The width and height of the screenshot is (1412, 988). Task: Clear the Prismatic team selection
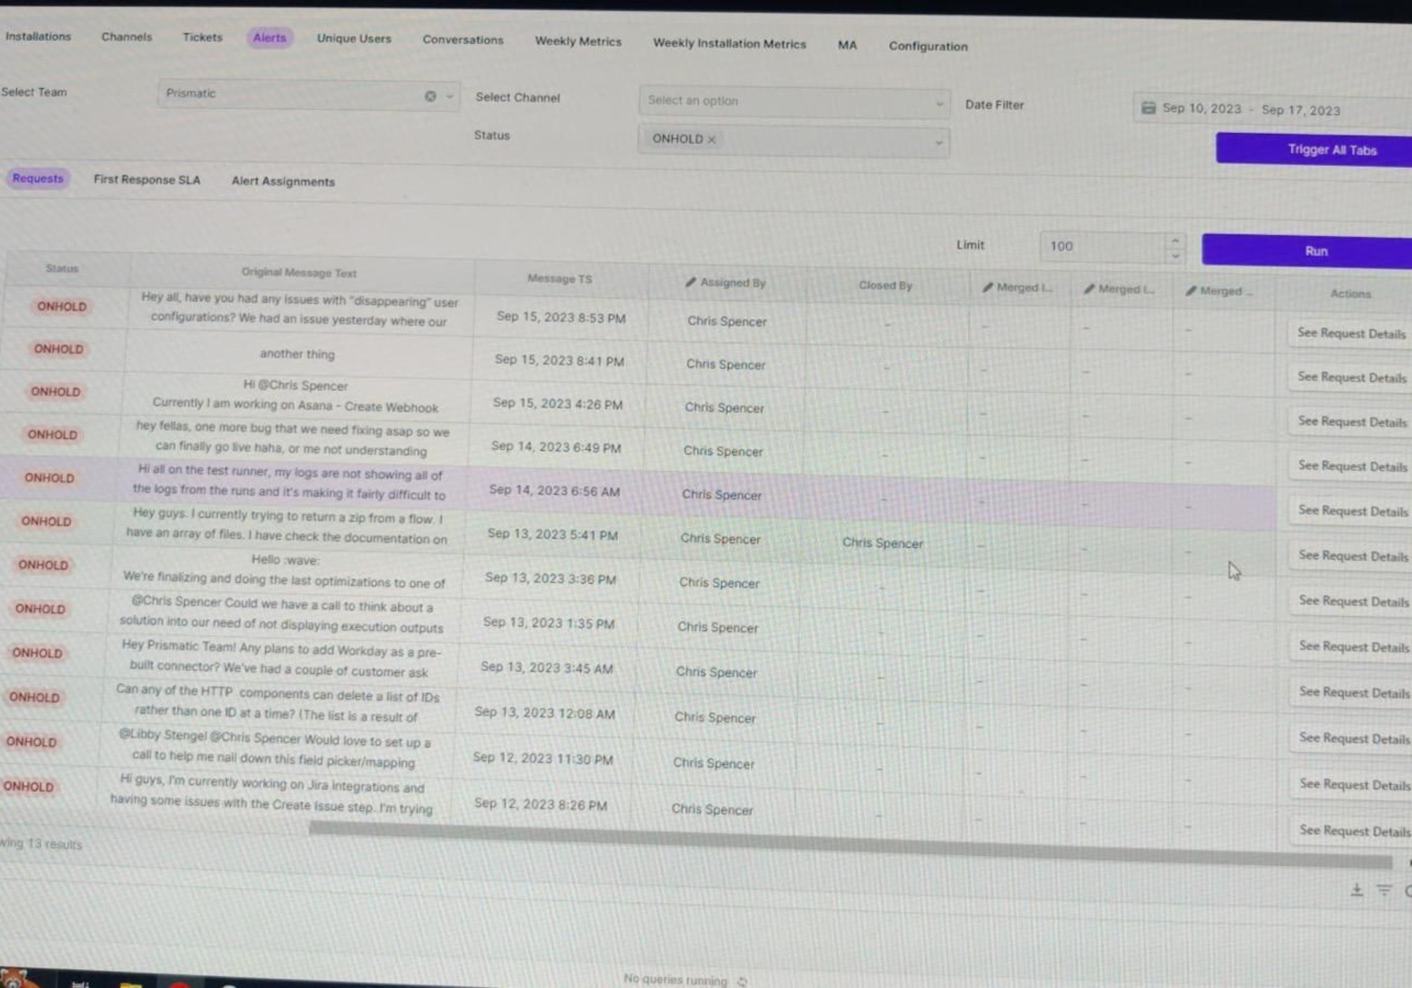[x=430, y=97]
